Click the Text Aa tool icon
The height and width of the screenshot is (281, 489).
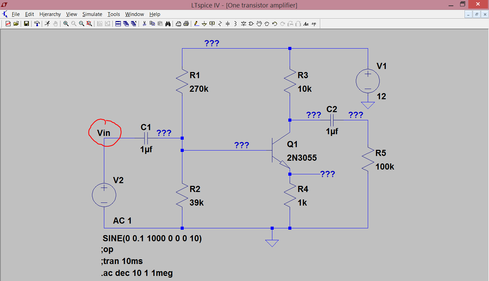point(306,24)
